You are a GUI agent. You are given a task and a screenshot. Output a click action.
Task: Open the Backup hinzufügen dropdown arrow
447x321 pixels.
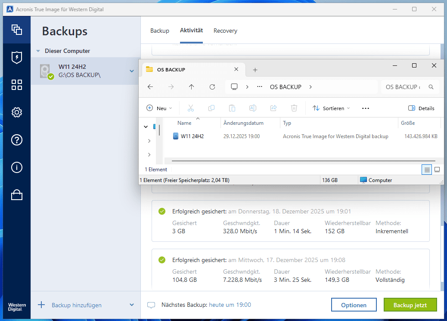(x=132, y=305)
